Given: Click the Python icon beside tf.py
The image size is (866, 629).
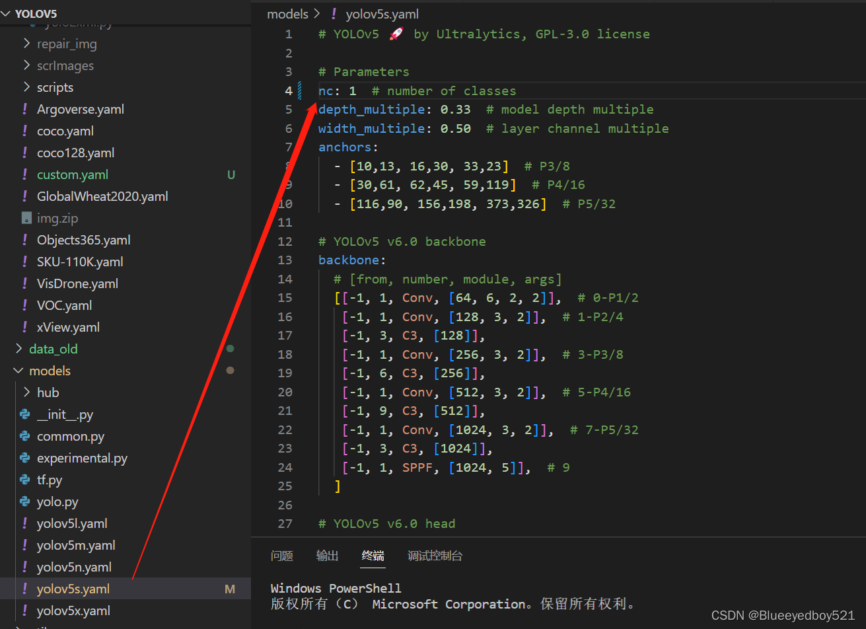Looking at the screenshot, I should [x=25, y=480].
